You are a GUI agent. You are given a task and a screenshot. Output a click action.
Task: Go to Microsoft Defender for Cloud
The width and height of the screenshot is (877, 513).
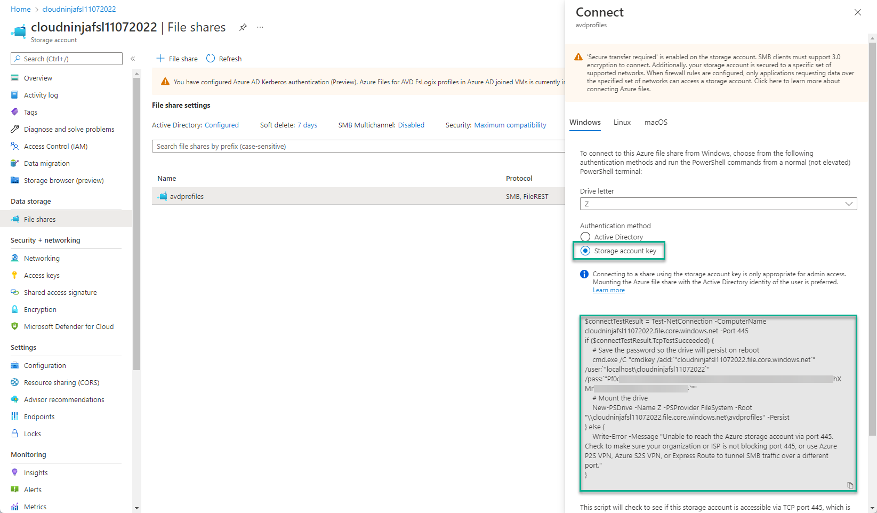tap(68, 326)
